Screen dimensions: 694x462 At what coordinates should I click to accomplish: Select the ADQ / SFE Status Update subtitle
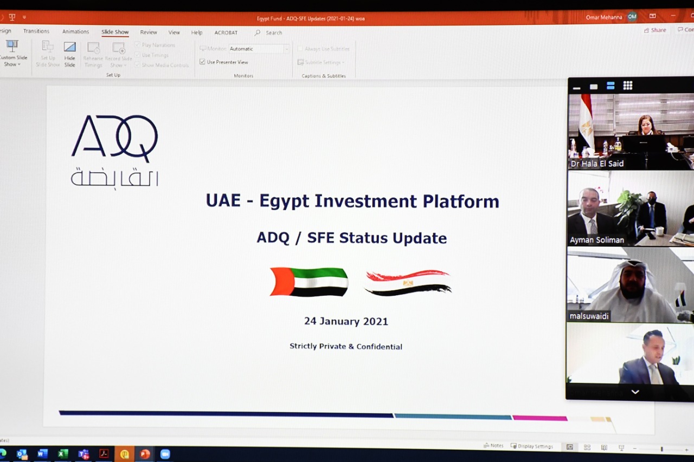click(x=352, y=238)
